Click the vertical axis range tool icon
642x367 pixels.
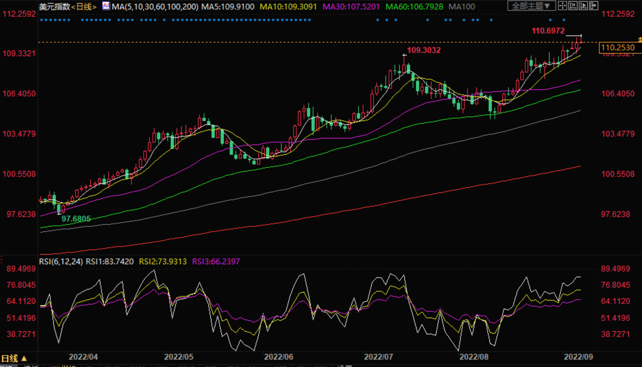click(x=573, y=6)
